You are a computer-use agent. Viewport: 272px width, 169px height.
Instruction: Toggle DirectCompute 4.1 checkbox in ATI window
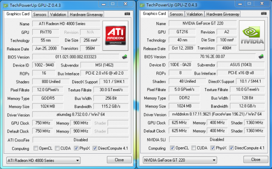(95, 148)
